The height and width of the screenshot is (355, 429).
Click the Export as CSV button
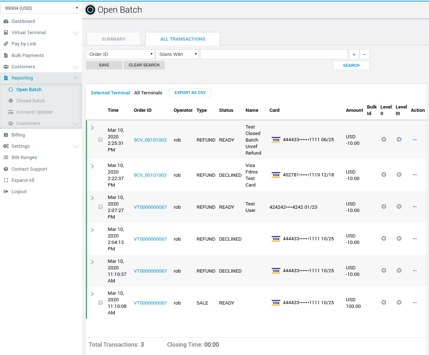[x=190, y=93]
